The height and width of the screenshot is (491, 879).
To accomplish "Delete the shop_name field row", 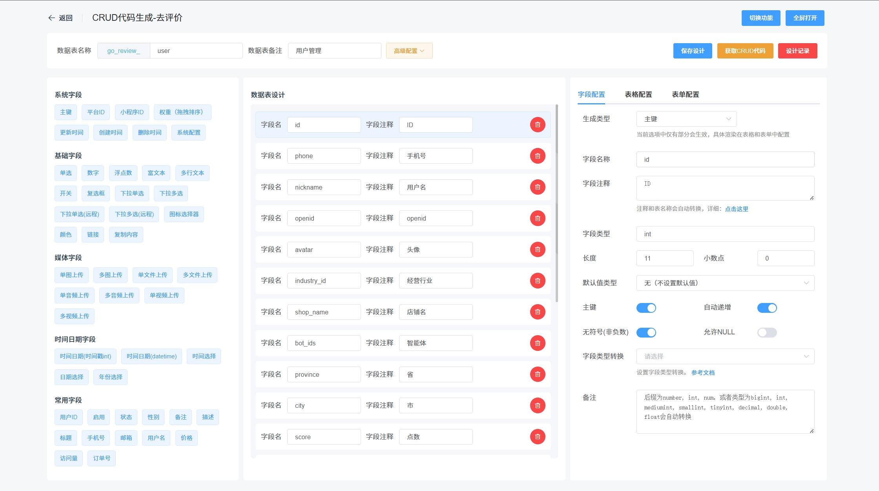I will (538, 312).
